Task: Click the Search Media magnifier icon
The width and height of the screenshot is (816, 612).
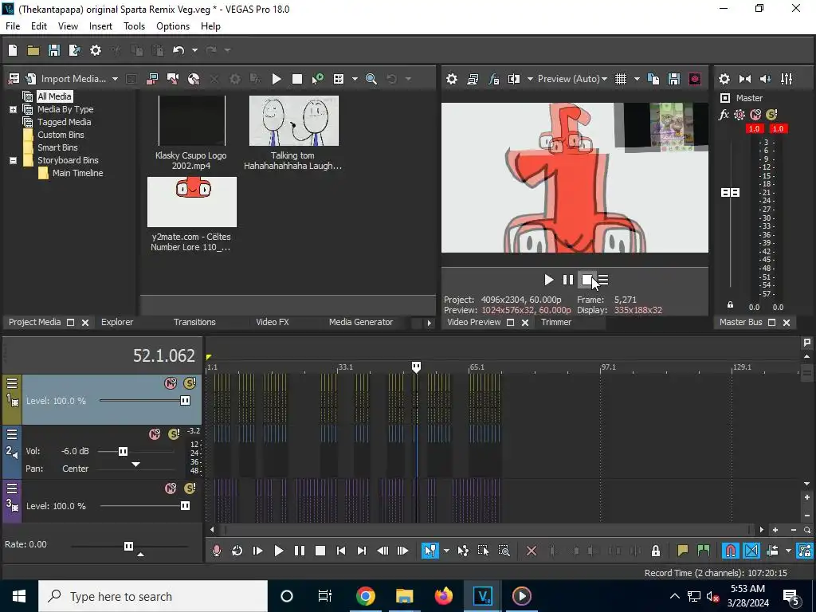Action: [x=371, y=79]
